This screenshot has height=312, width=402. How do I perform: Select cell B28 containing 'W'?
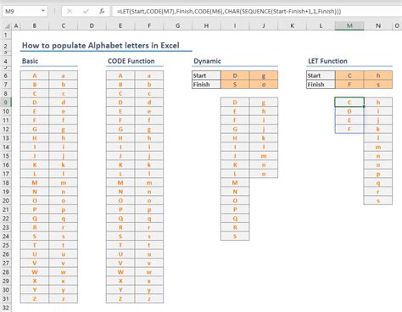pyautogui.click(x=35, y=272)
